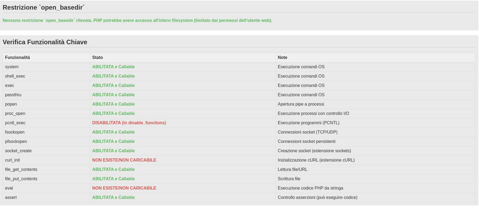The height and width of the screenshot is (209, 479).
Task: Click the 'passthru' function name
Action: tap(13, 95)
